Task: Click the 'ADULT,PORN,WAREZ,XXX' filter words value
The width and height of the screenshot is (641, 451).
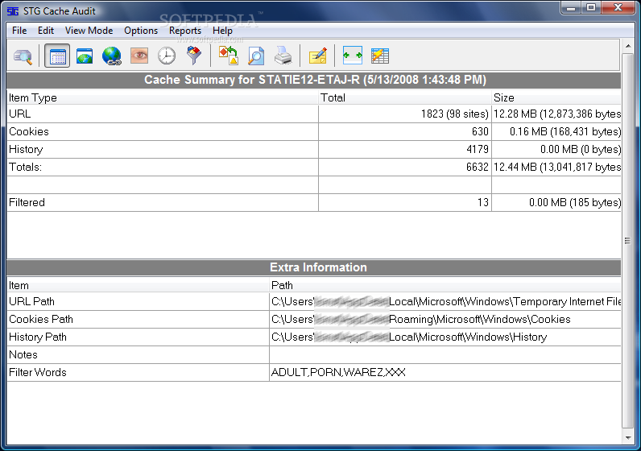Action: pos(338,373)
